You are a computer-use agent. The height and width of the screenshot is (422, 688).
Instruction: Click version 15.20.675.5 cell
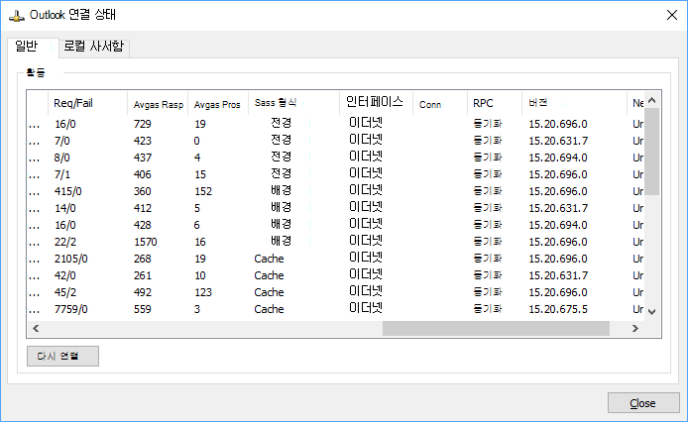[x=558, y=309]
